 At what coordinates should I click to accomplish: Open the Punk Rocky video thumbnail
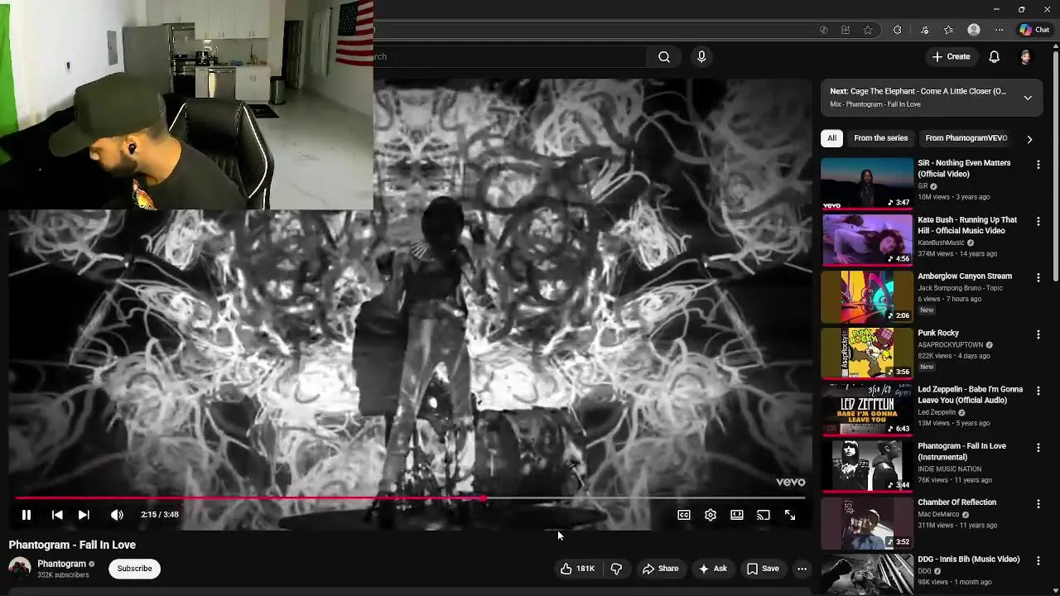[x=867, y=353]
